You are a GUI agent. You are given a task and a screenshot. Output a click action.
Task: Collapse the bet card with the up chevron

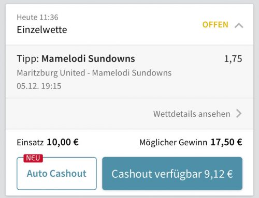(x=239, y=25)
